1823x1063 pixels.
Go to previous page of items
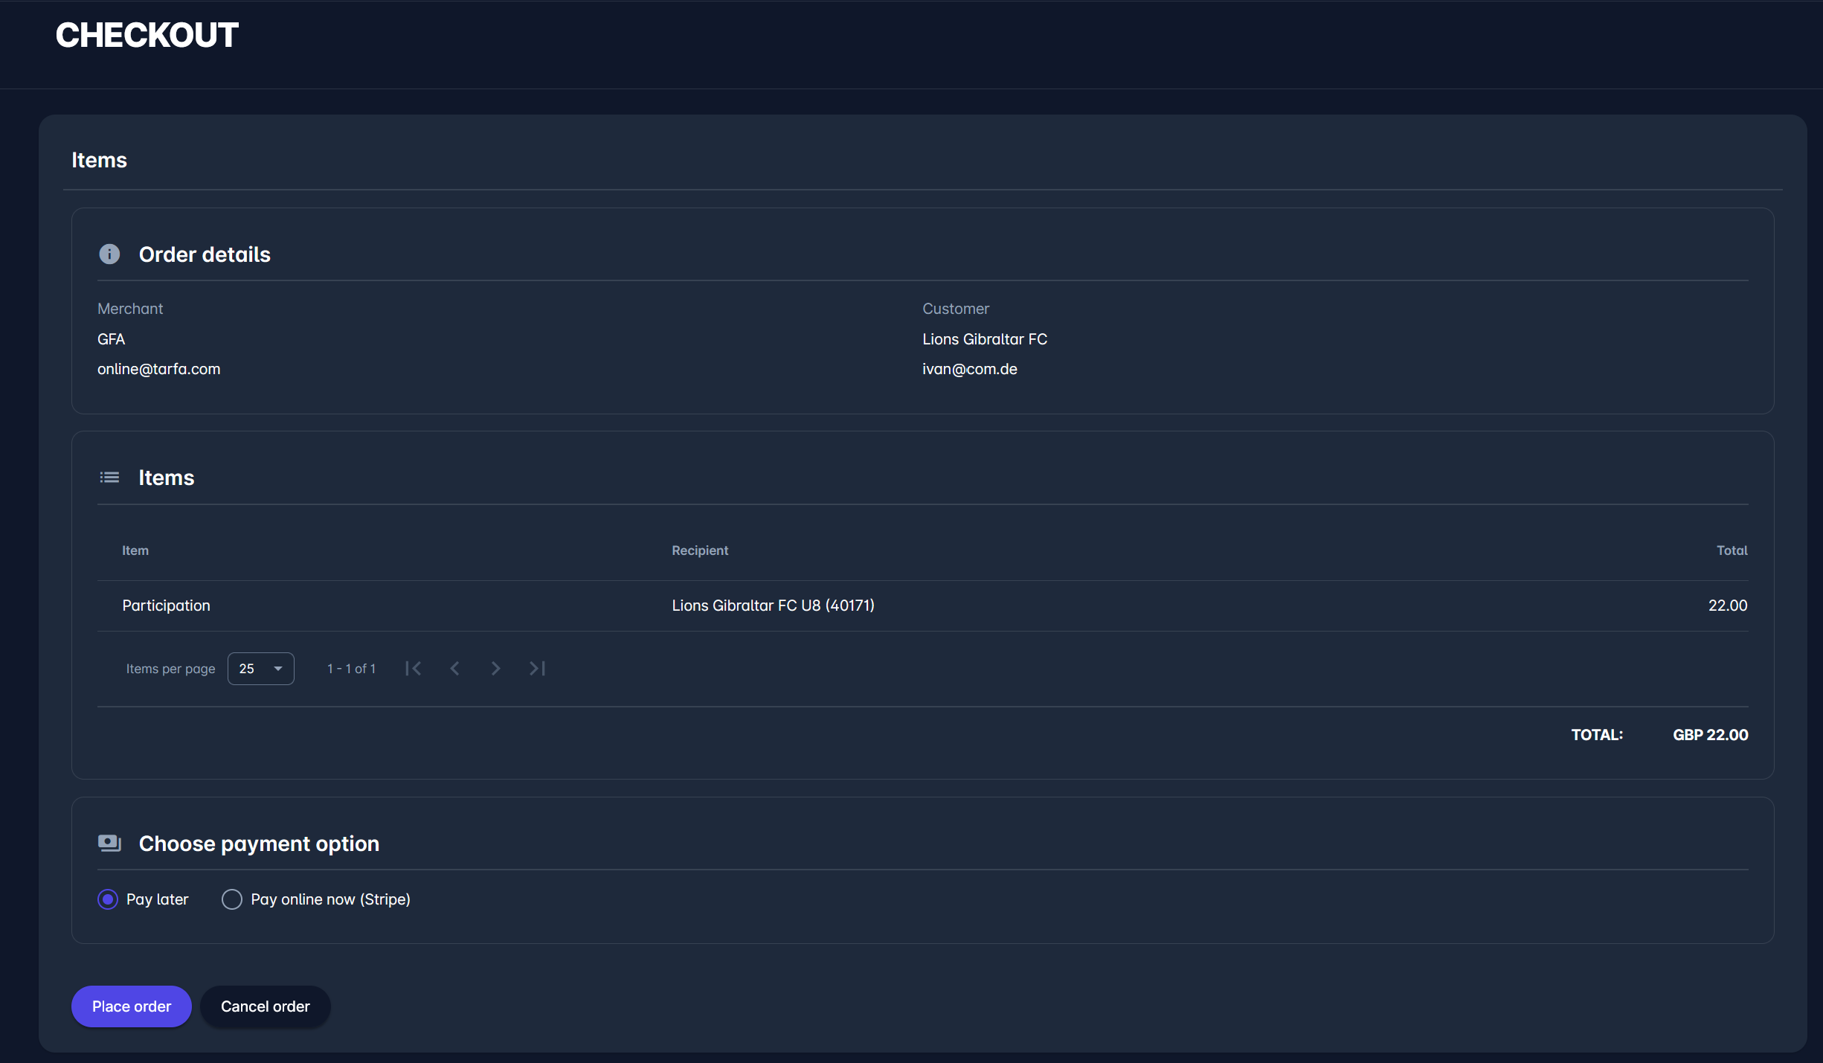[454, 669]
